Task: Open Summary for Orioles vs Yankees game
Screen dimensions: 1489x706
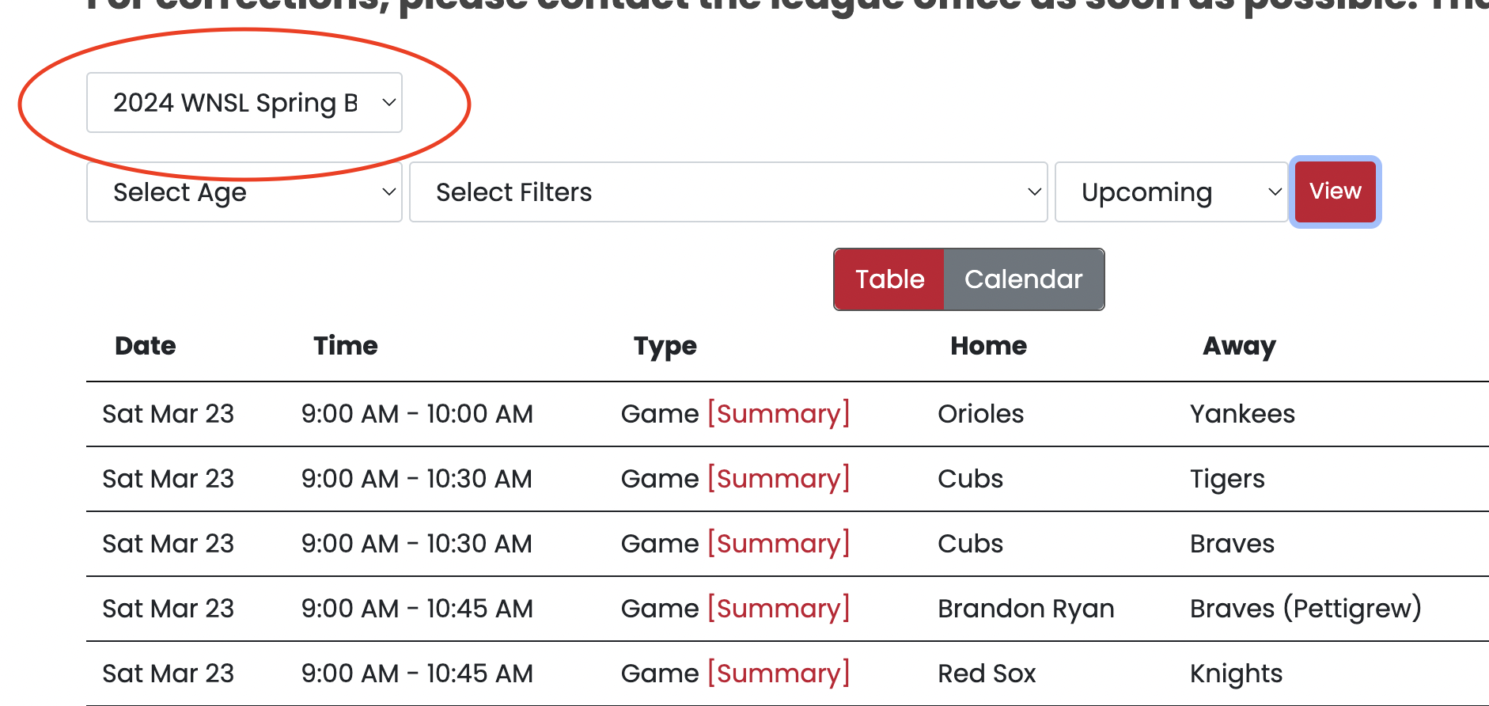Action: (x=779, y=414)
